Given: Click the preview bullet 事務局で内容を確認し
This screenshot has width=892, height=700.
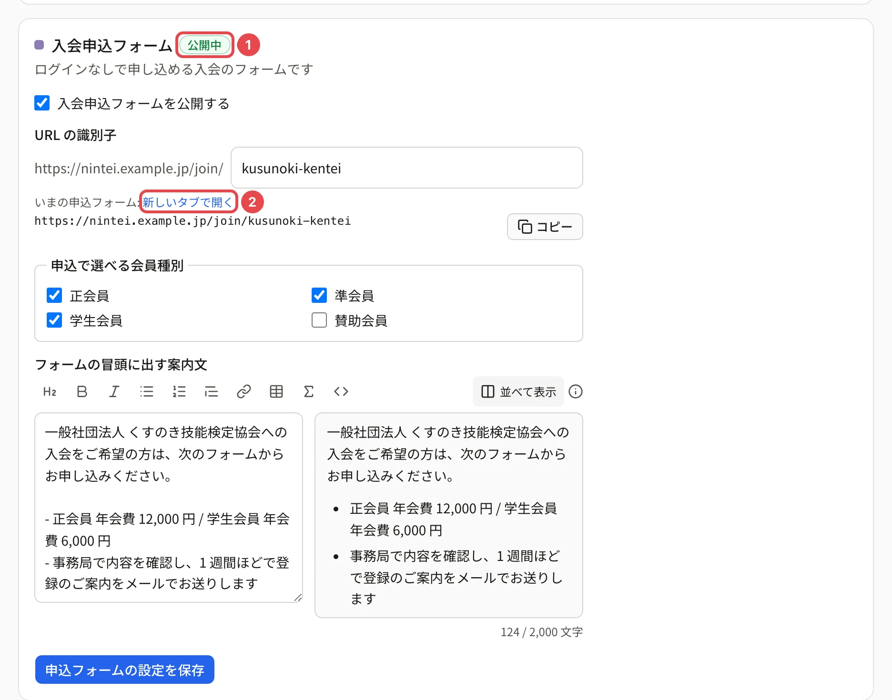Looking at the screenshot, I should pyautogui.click(x=456, y=577).
